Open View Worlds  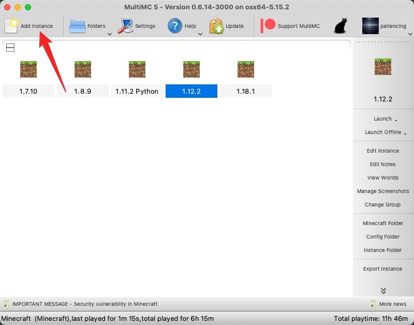(x=383, y=178)
